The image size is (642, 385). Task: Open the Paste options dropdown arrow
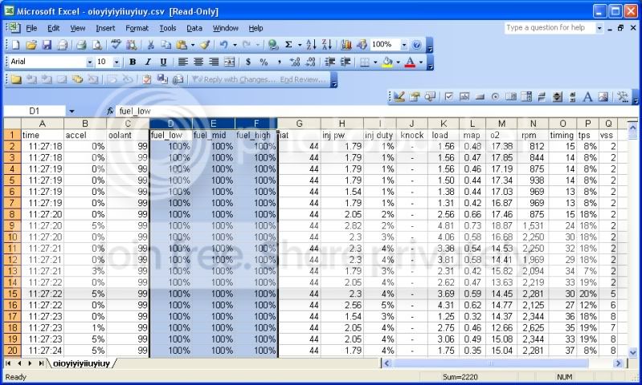point(192,45)
